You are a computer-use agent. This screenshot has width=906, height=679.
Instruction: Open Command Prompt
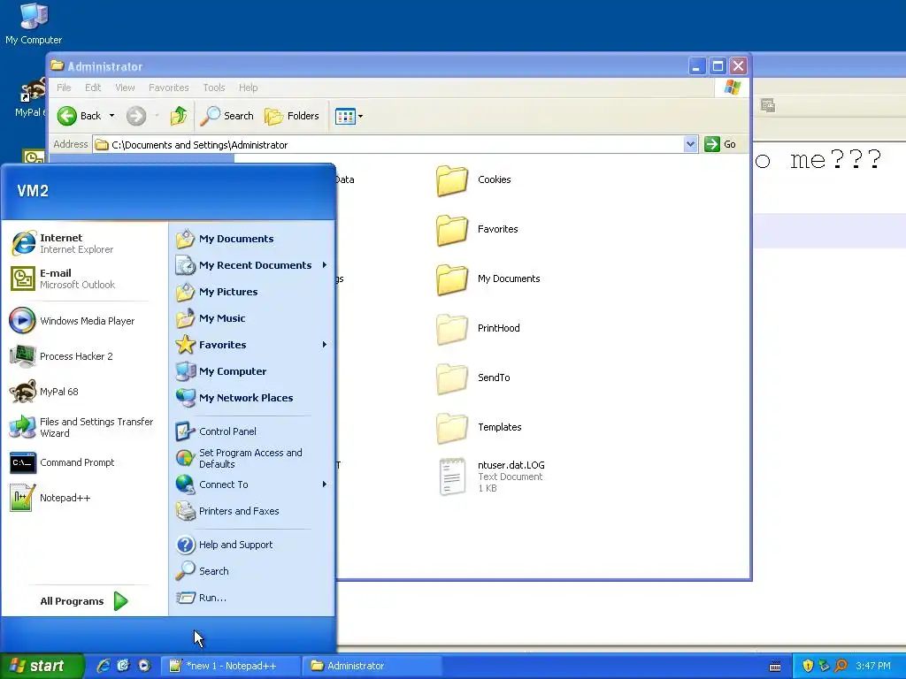(x=84, y=462)
